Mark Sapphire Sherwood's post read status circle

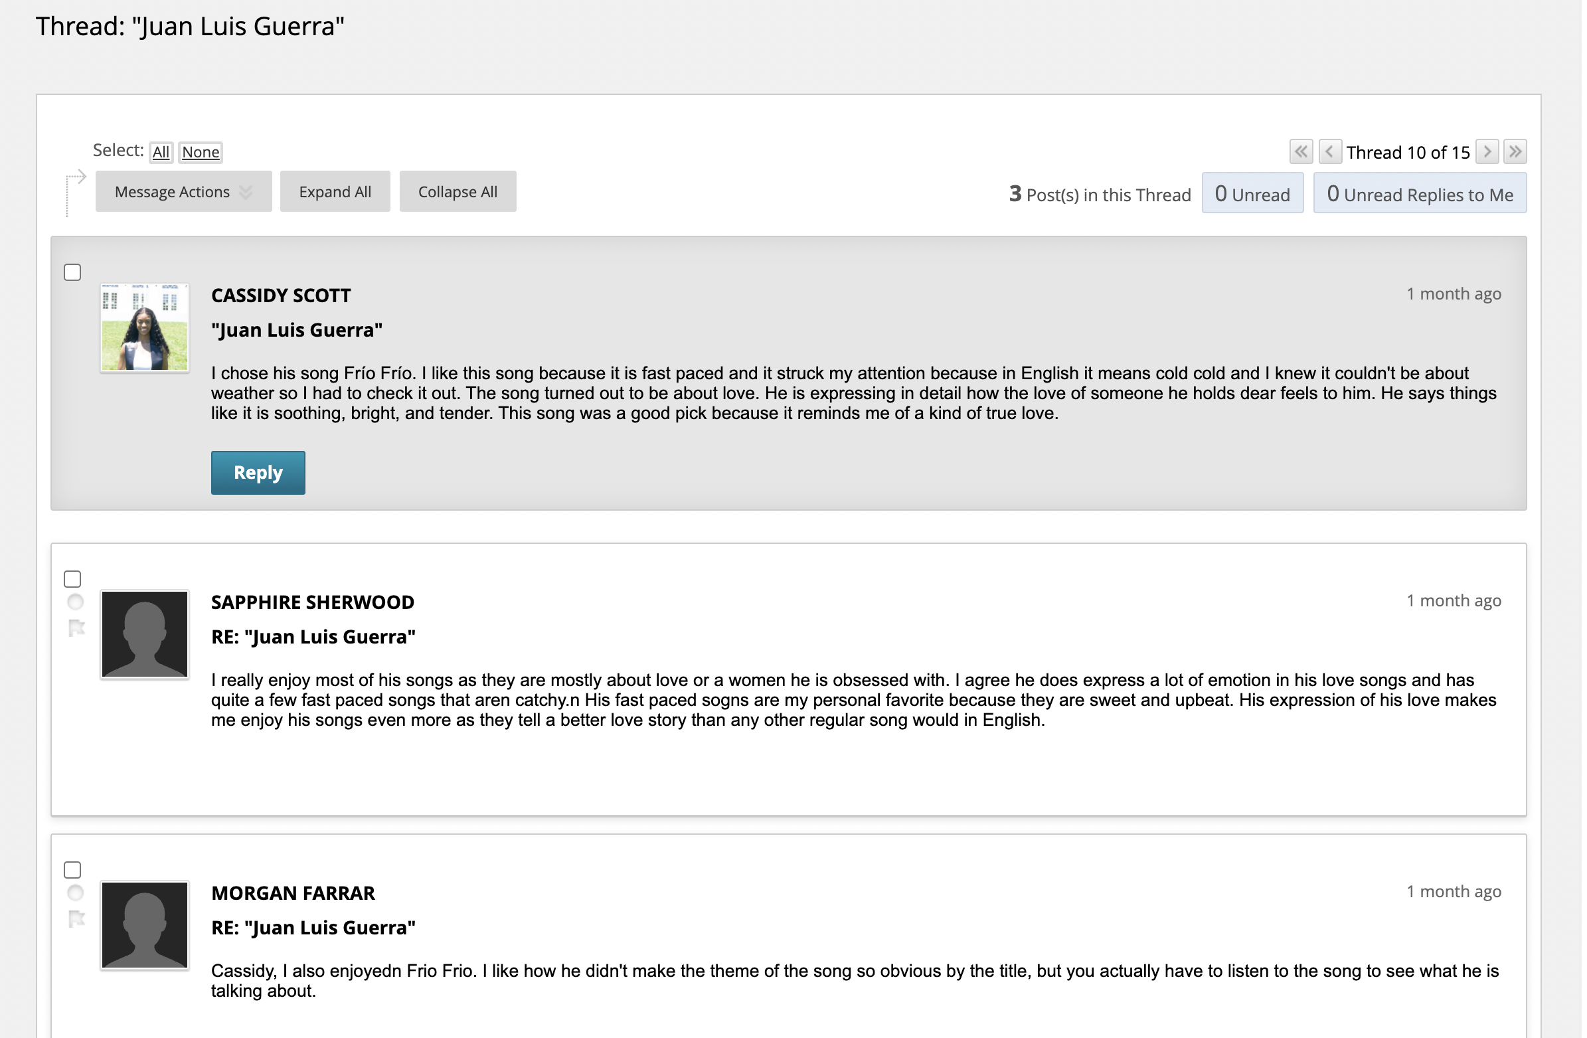pyautogui.click(x=75, y=602)
